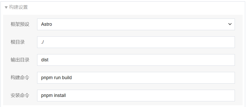
Task: Place cursor right after "pnpm install" text
Action: pyautogui.click(x=66, y=95)
